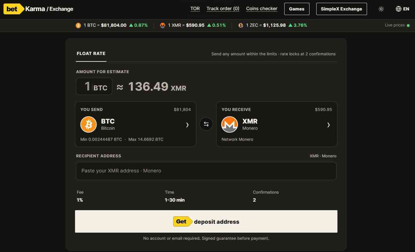Viewport: 415px width, 252px height.
Task: Click the 3.76% ZEC change
Action: click(298, 25)
